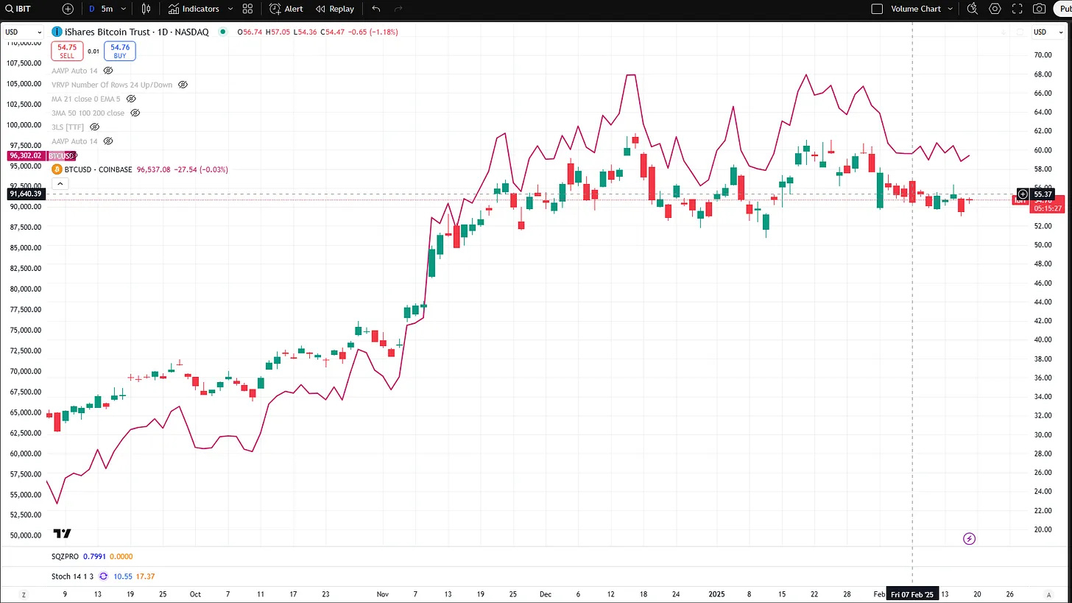
Task: Click the 96,537.08 BTCUSD price value
Action: pos(153,169)
